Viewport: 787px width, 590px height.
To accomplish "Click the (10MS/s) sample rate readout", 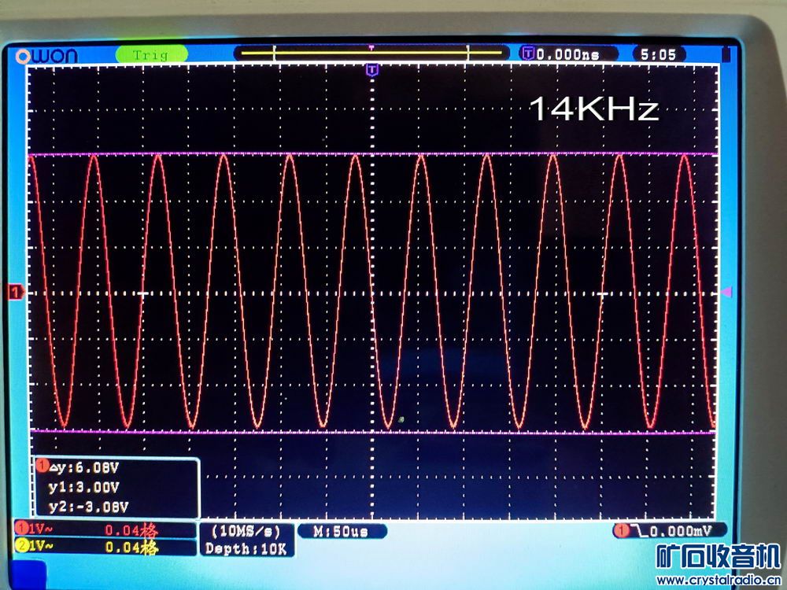I will [x=246, y=531].
